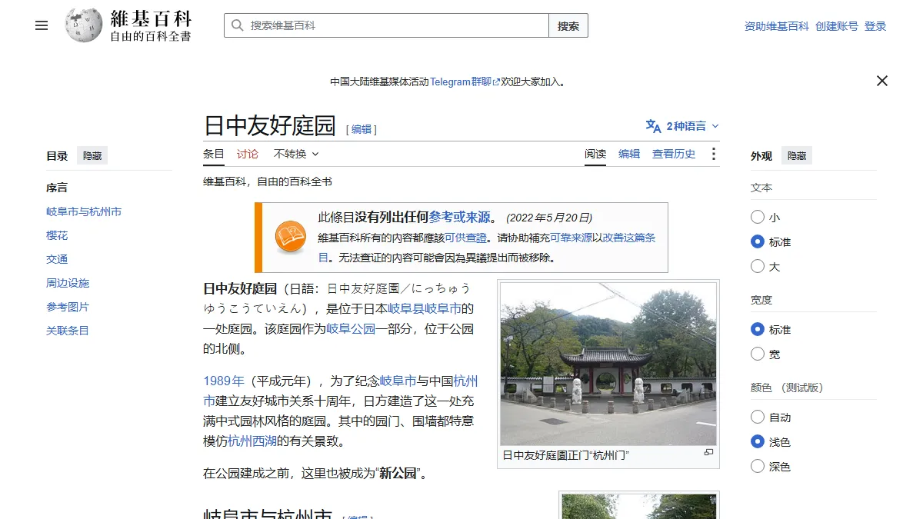Open the 日中友好庭園正门 photo thumbnail
This screenshot has height=519, width=923.
point(608,364)
